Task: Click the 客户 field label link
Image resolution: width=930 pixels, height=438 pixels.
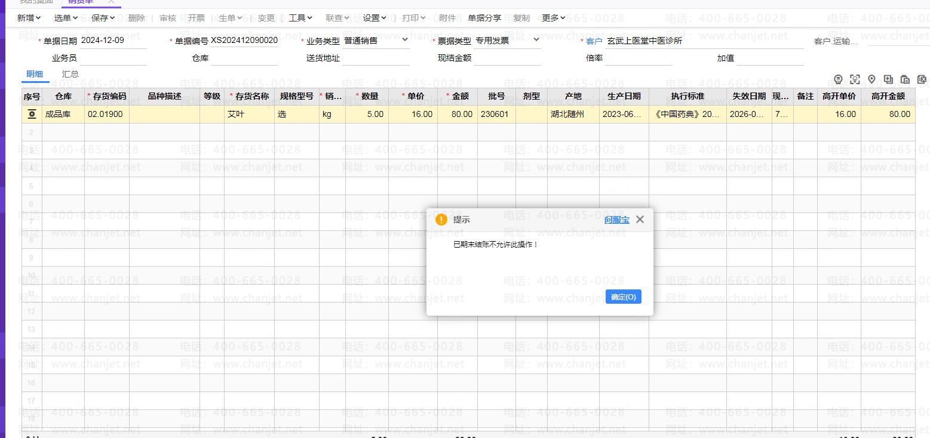Action: click(x=594, y=41)
